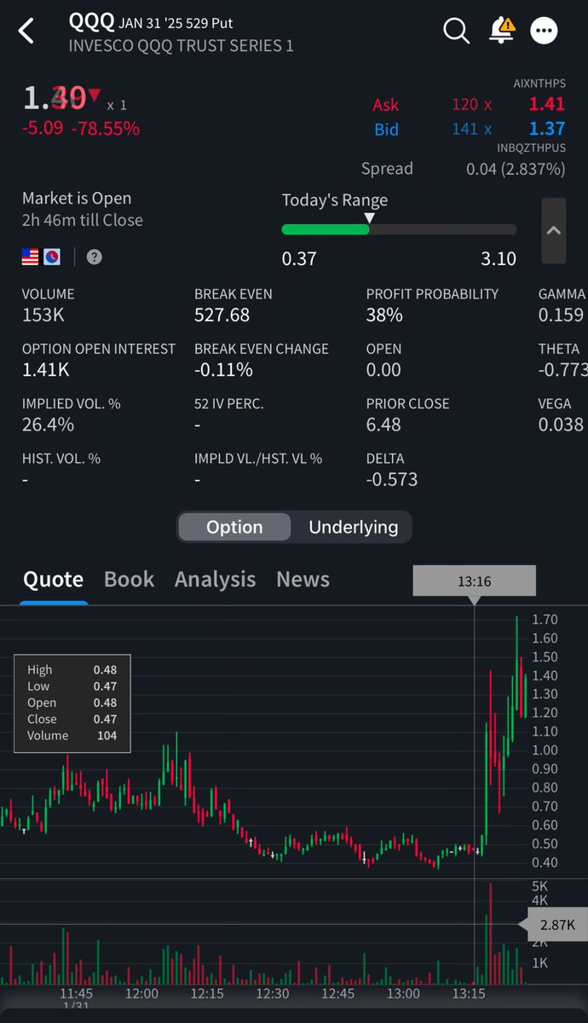Tap the Vega 0.038 value

(x=561, y=424)
